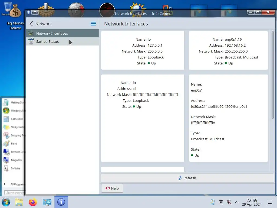Image resolution: width=277 pixels, height=208 pixels.
Task: Open Samba Status in the sidebar
Action: [x=62, y=41]
